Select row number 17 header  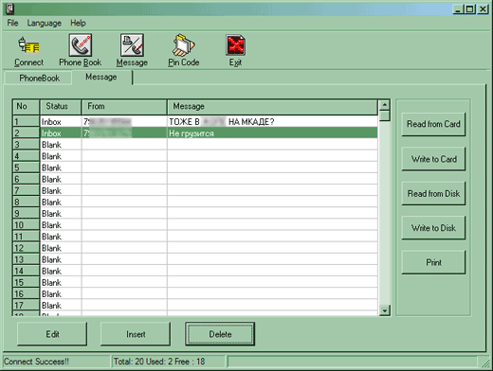(26, 305)
